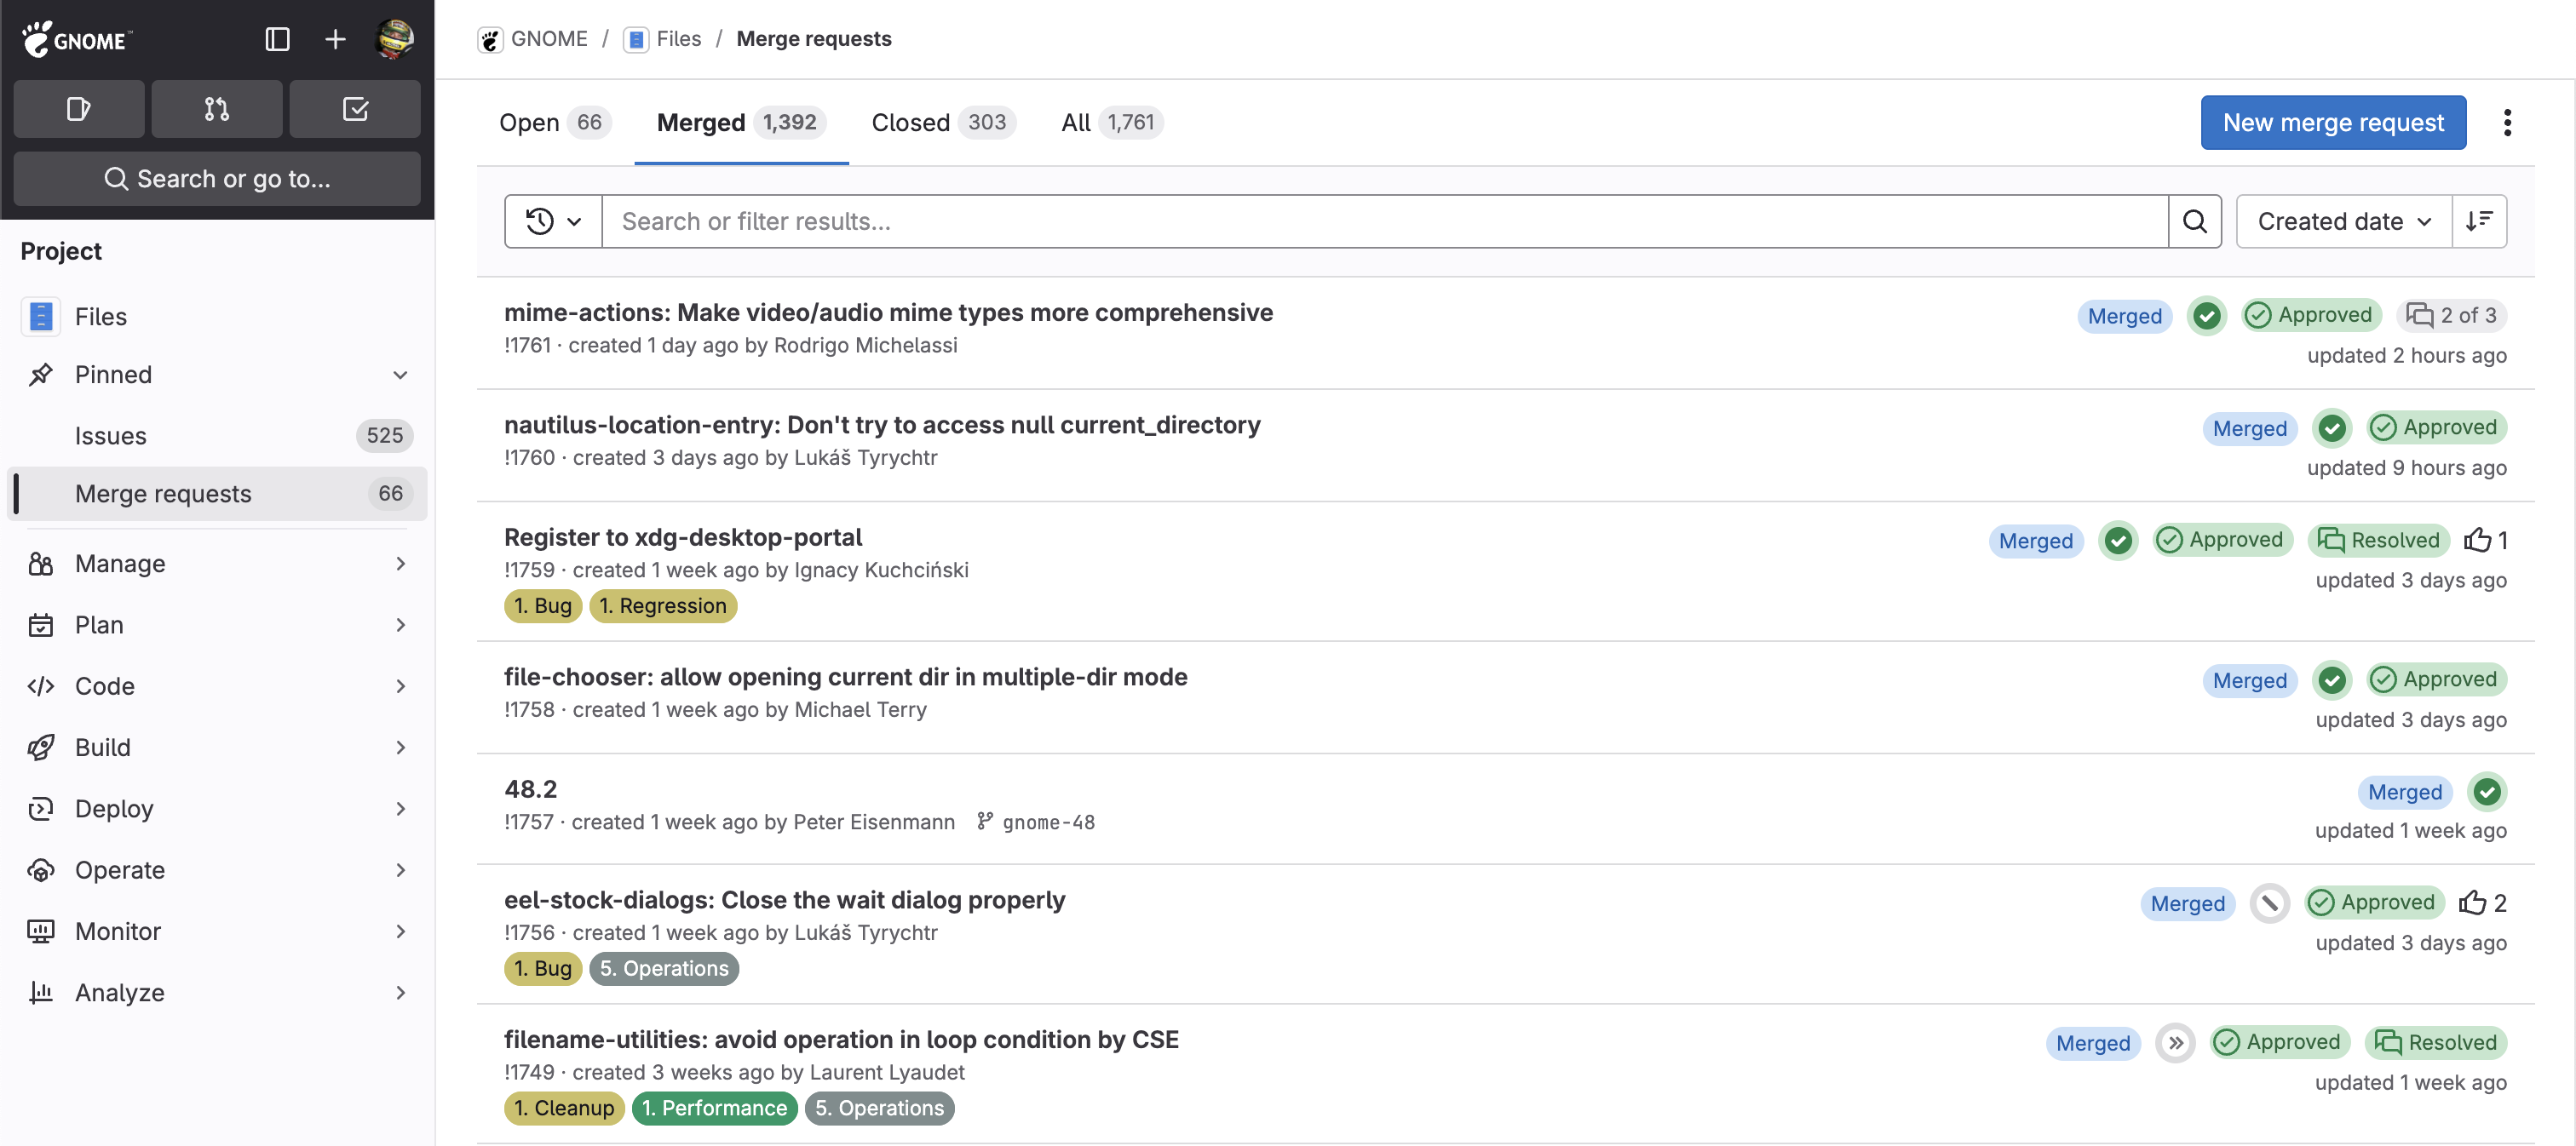Open the create new plus menu
Image resolution: width=2576 pixels, height=1146 pixels.
pyautogui.click(x=335, y=39)
